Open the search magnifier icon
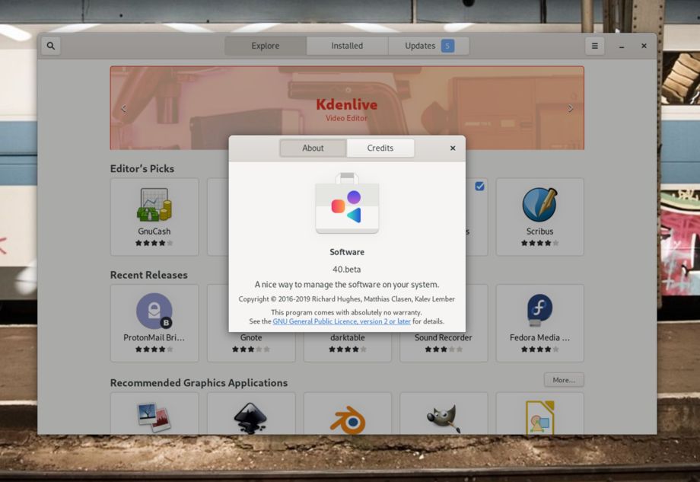Screen dimensions: 700x482 tap(51, 46)
